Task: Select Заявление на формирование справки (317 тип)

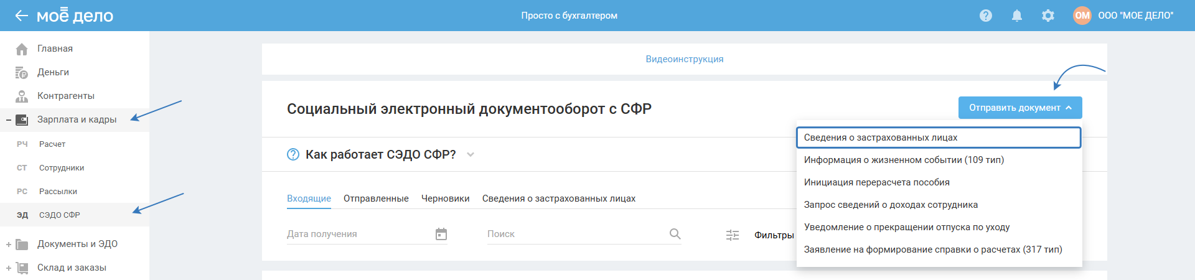Action: tap(939, 250)
